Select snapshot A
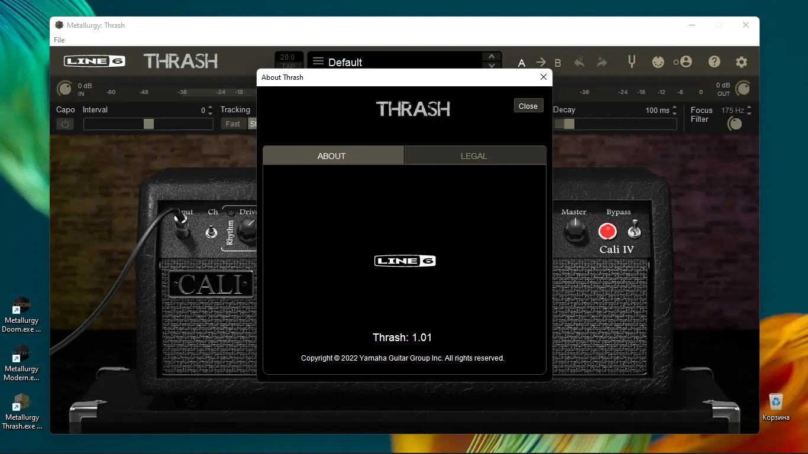The width and height of the screenshot is (808, 454). pyautogui.click(x=522, y=63)
